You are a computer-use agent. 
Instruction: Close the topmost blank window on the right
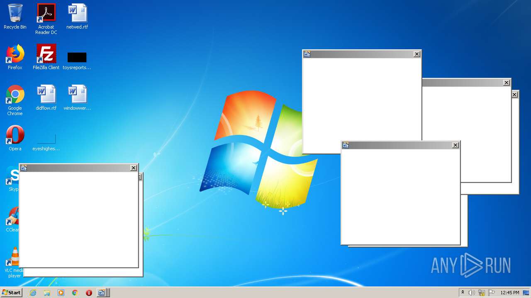tap(417, 54)
